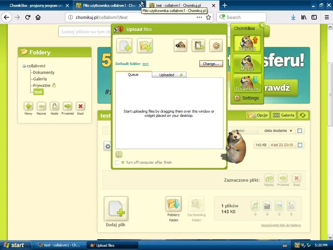Image resolution: width=333 pixels, height=250 pixels.
Task: Reload the page in Firefox
Action: click(28, 17)
